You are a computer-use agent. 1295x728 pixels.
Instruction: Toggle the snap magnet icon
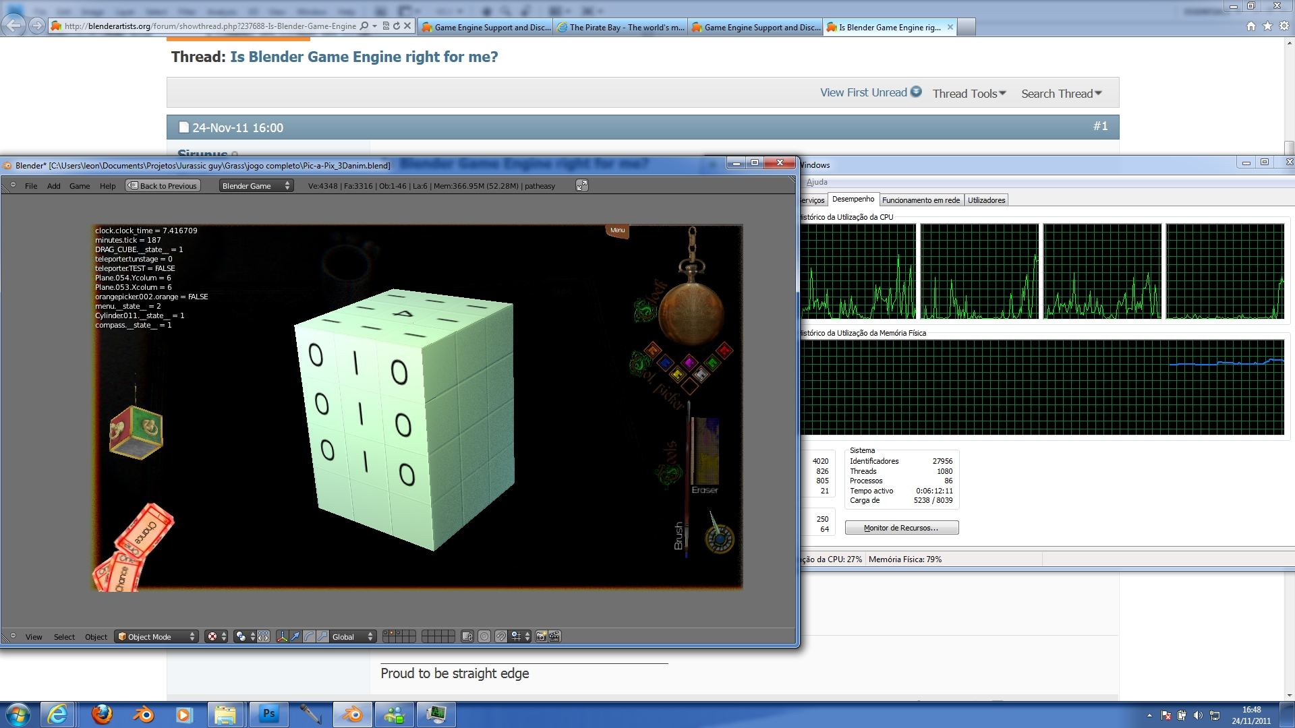coord(501,636)
